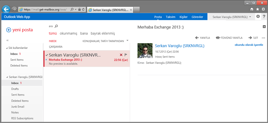
Task: Switch to the Posta tab
Action: pos(158,17)
